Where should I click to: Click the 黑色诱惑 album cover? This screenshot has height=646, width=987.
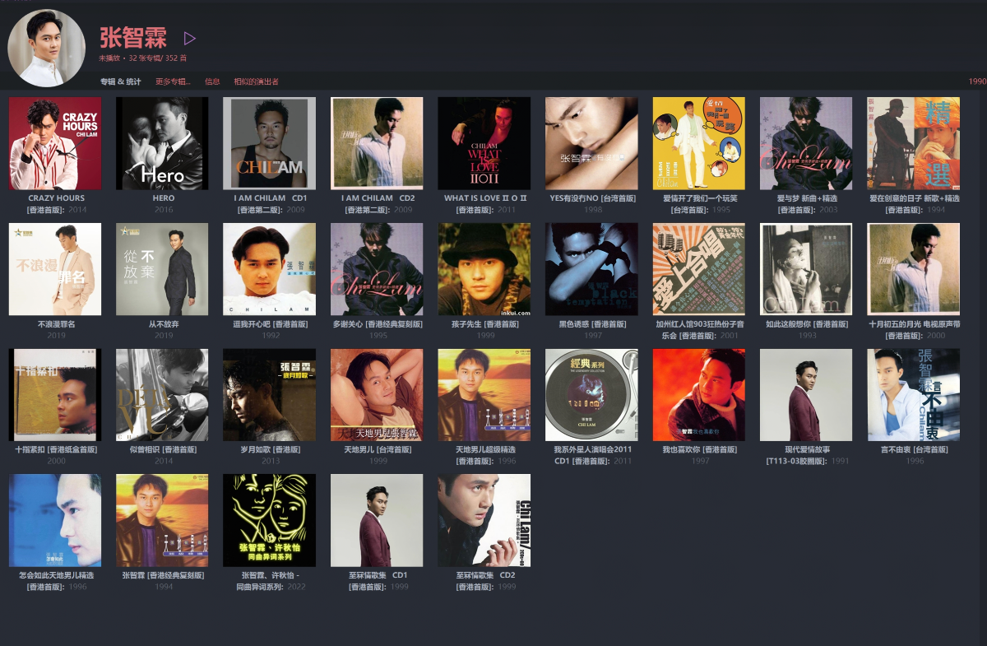coord(591,269)
